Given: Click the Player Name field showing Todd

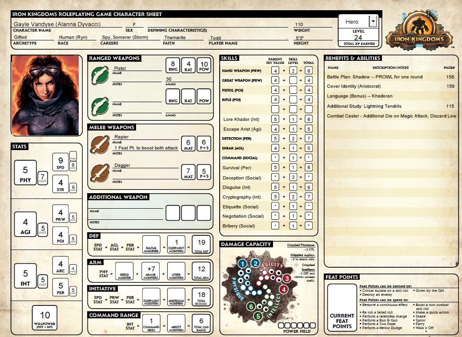Looking at the screenshot, I should click(248, 38).
